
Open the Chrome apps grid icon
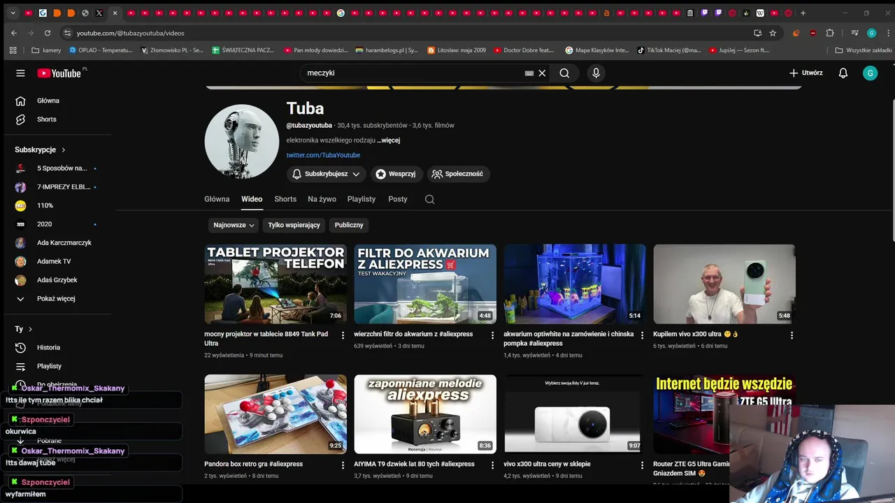13,50
